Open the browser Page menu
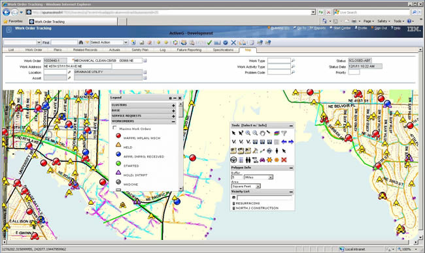Viewport: 425px width, 253px height. (x=368, y=21)
